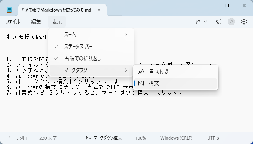Click the 表示 menu
This screenshot has height=144, width=253.
point(57,22)
